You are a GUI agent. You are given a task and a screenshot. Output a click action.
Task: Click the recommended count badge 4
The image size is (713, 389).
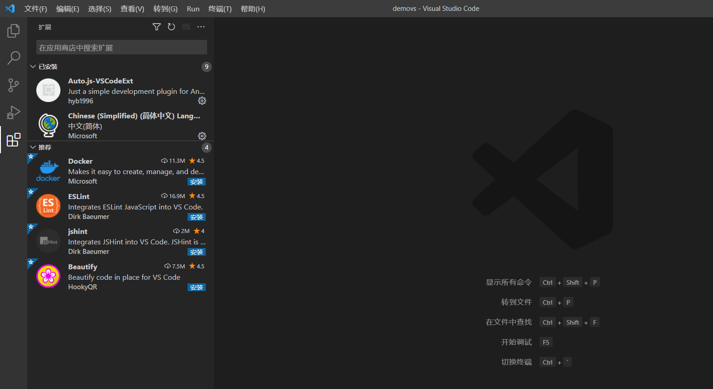[207, 147]
